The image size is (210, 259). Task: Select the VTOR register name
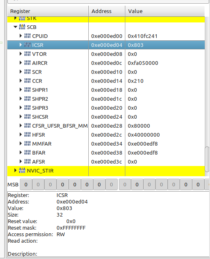pos(39,54)
